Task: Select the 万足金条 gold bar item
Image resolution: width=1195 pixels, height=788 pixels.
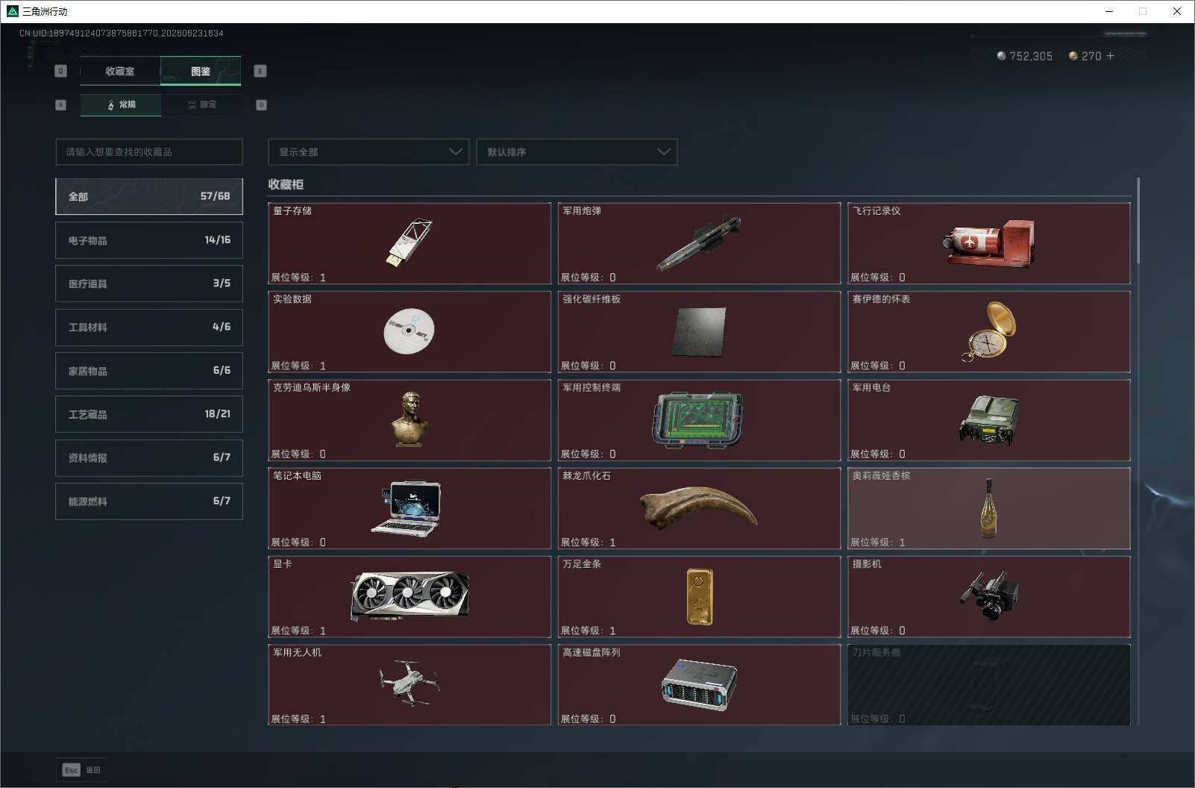Action: pyautogui.click(x=699, y=596)
